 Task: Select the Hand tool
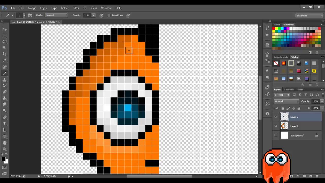5,143
